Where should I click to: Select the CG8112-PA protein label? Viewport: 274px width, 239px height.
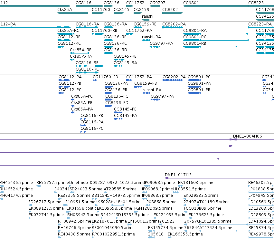(x=70, y=77)
